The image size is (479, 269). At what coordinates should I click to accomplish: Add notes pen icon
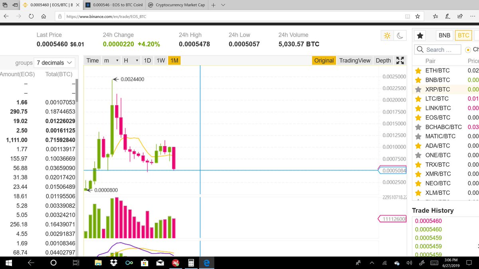pos(448,17)
